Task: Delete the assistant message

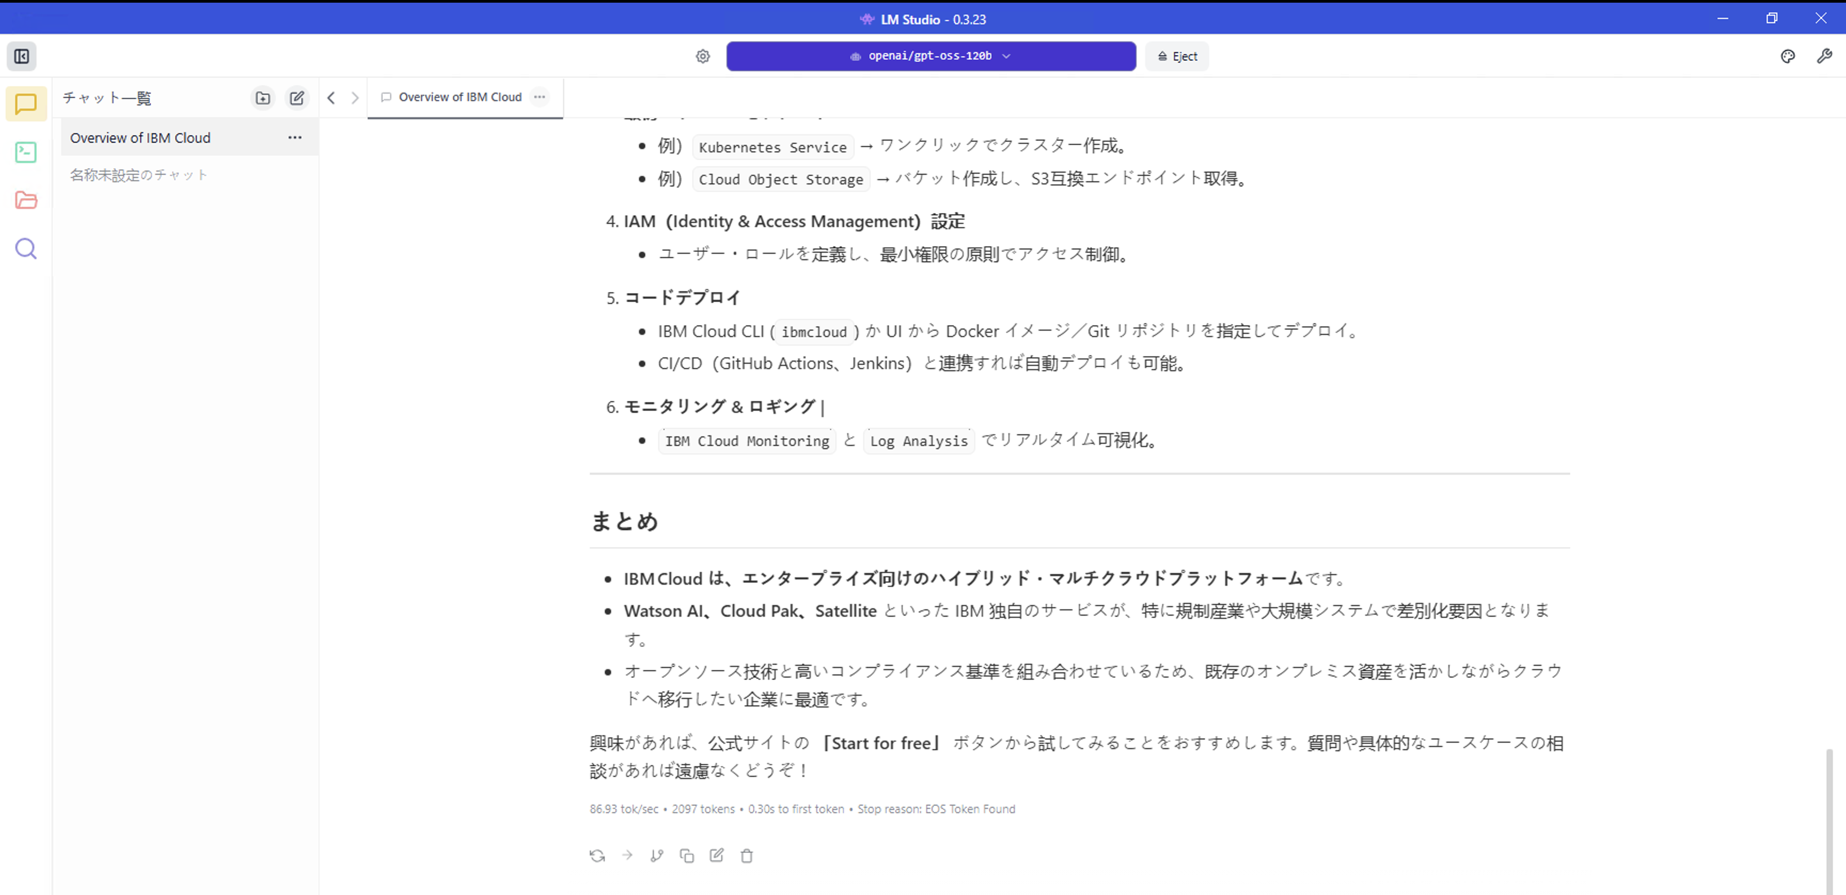Action: (747, 855)
